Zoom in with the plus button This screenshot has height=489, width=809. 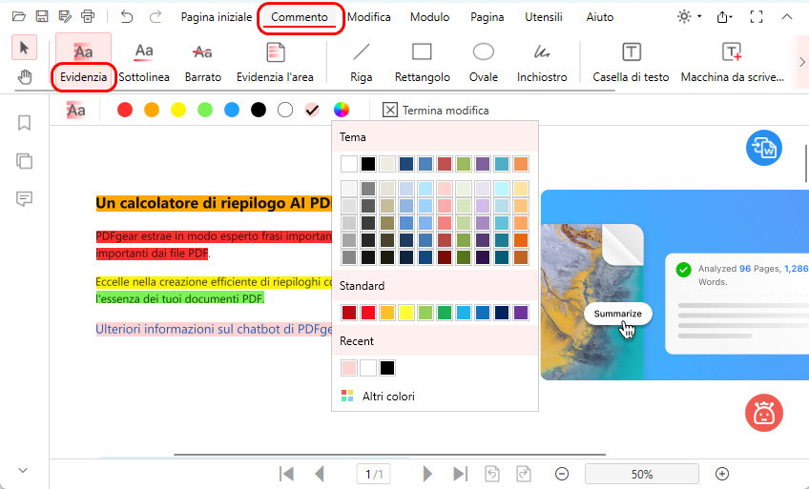point(722,474)
